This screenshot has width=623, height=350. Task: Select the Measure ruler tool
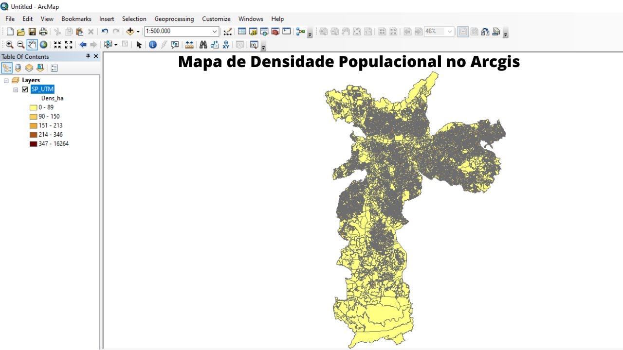click(x=189, y=45)
